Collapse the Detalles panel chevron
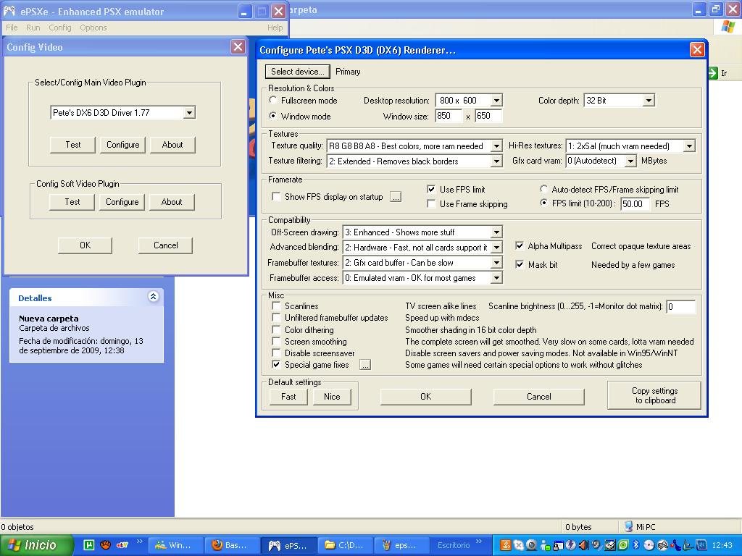This screenshot has height=556, width=742. [x=153, y=297]
